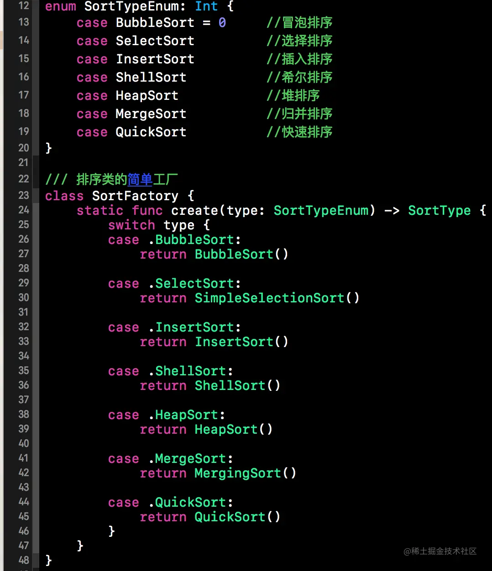Select the ShellSort enum case on line 16
Image resolution: width=492 pixels, height=571 pixels.
151,77
